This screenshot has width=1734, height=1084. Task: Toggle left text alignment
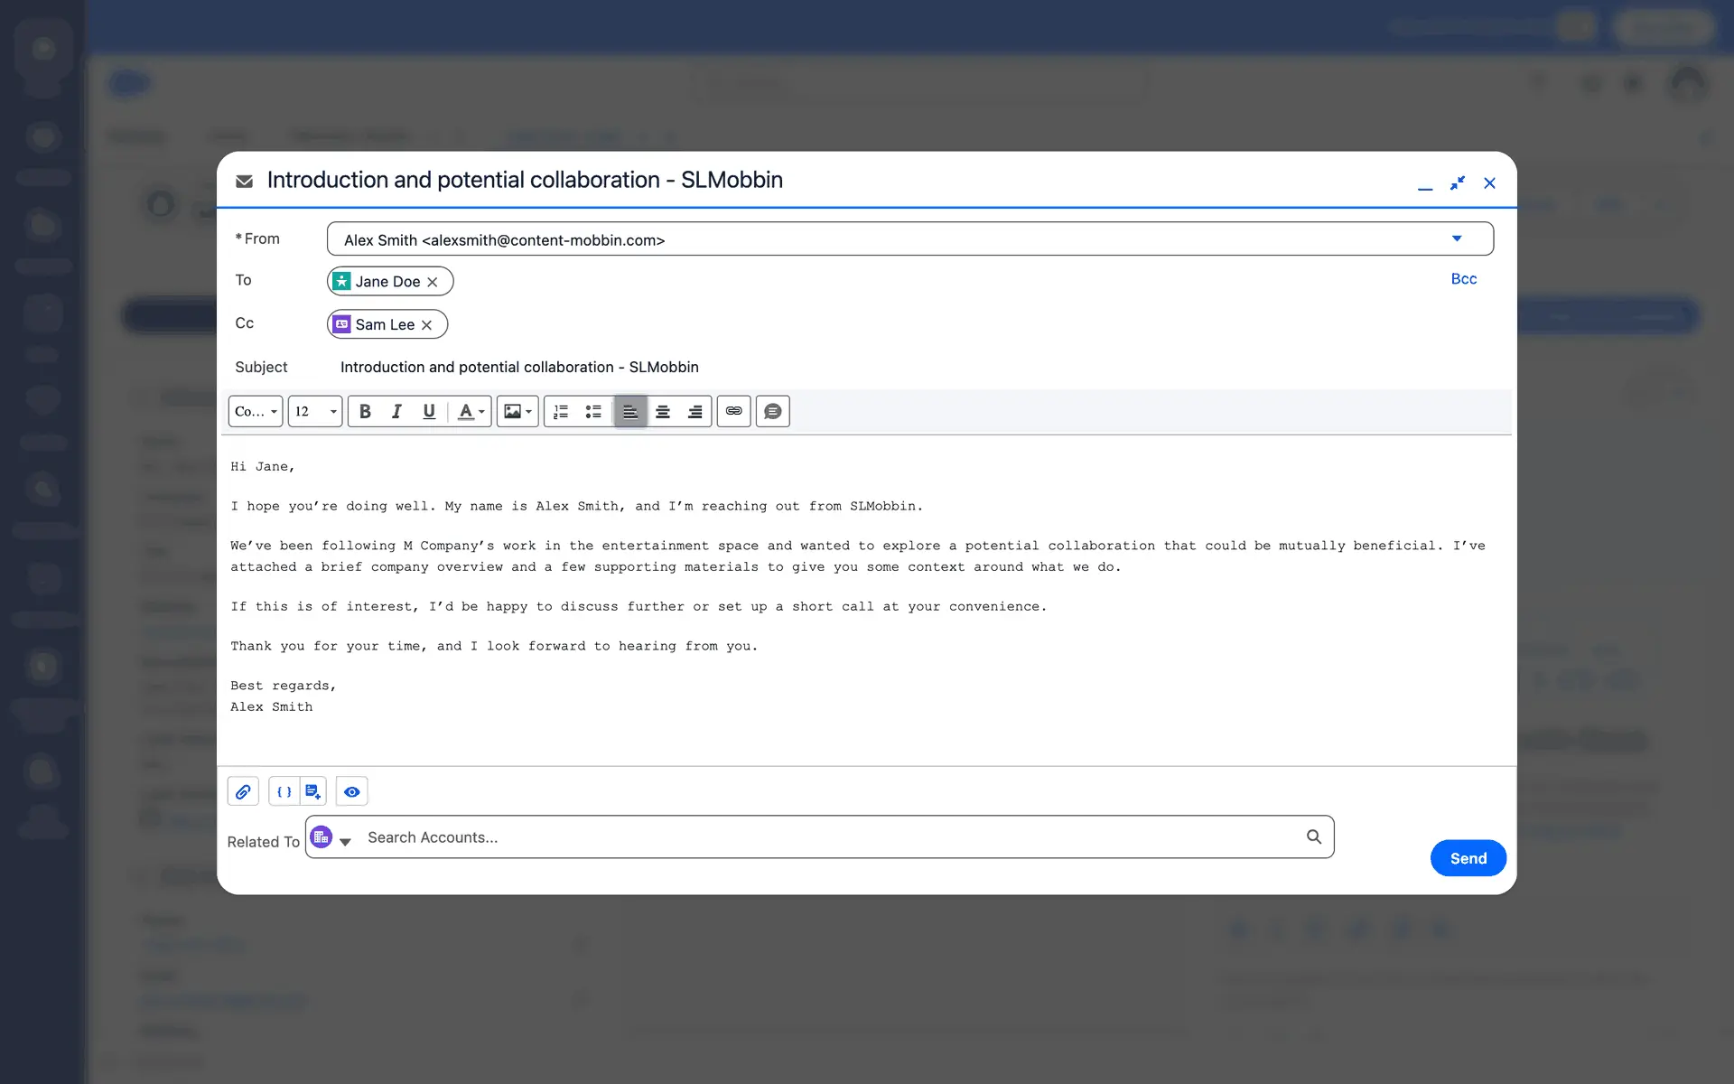tap(630, 412)
